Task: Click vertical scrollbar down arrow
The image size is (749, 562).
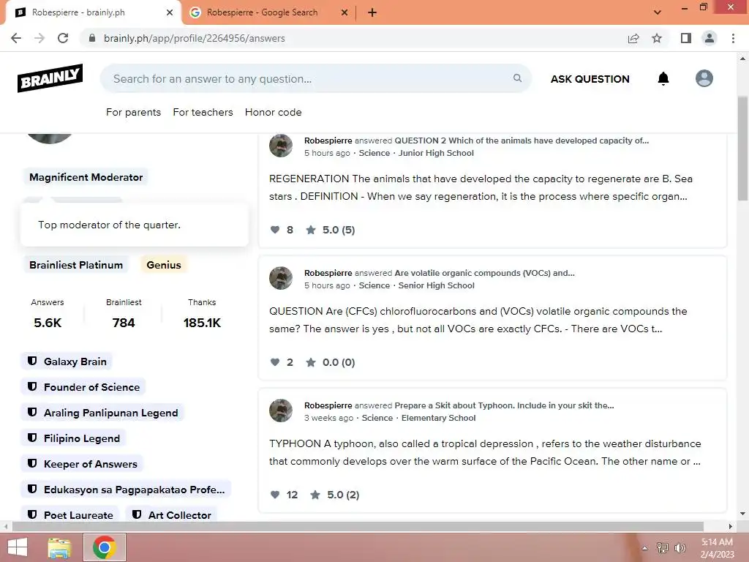Action: (x=743, y=514)
